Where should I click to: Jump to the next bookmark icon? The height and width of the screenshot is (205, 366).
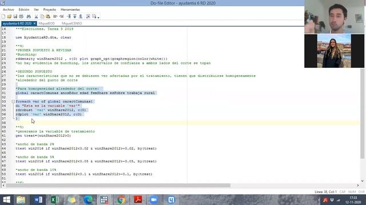coord(81,17)
